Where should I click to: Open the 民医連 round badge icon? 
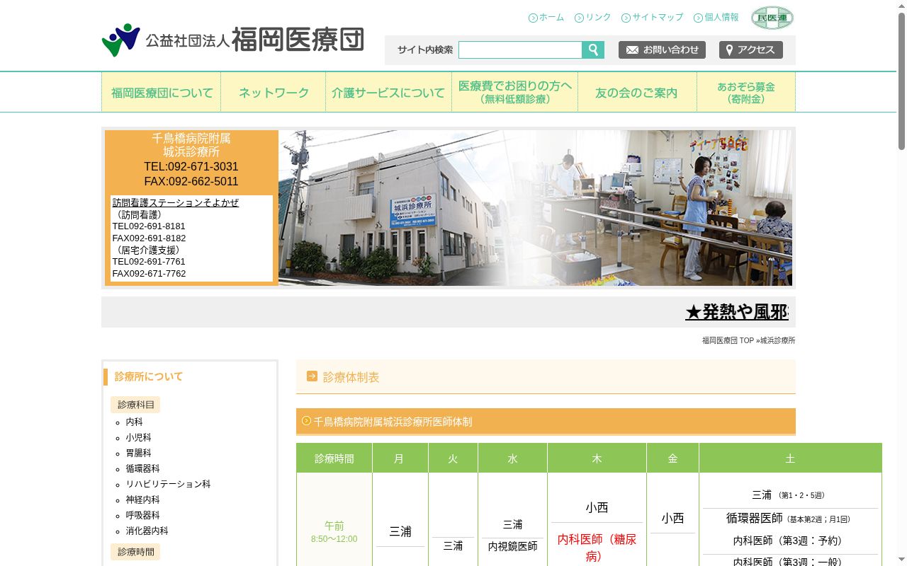(x=772, y=18)
